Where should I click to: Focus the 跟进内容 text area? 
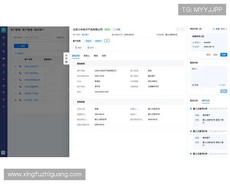(209, 77)
